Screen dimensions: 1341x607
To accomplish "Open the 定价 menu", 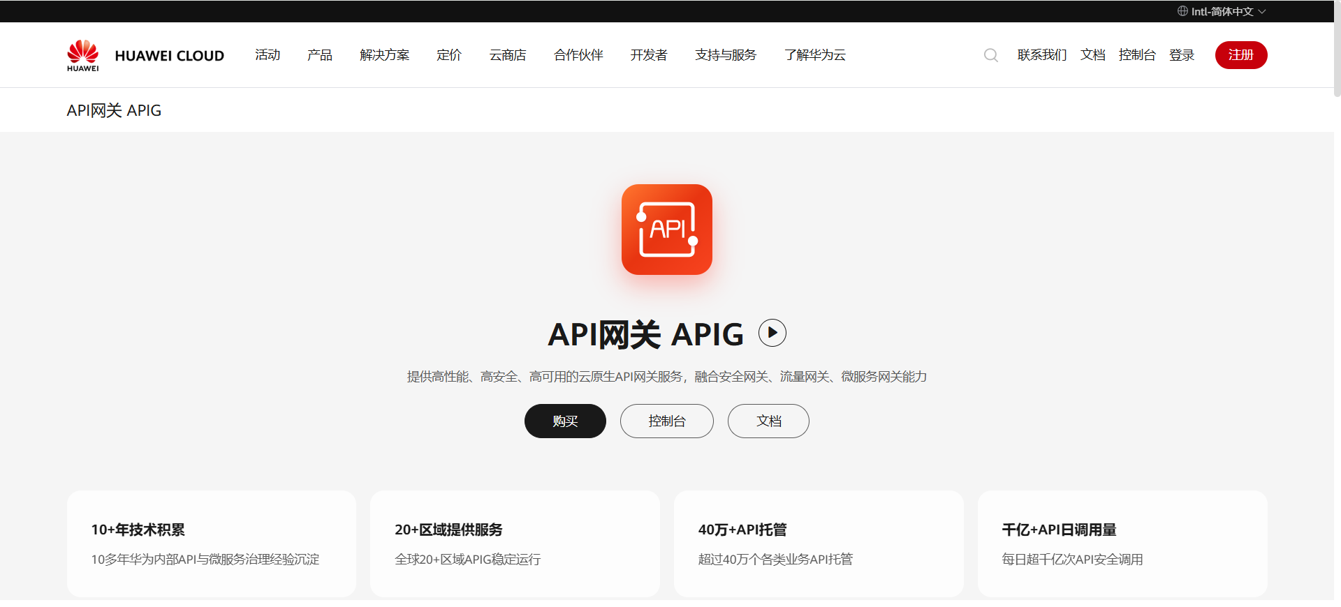I will (449, 55).
